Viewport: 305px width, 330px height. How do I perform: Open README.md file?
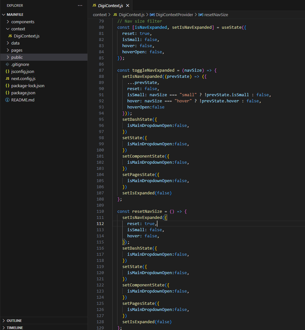[23, 100]
